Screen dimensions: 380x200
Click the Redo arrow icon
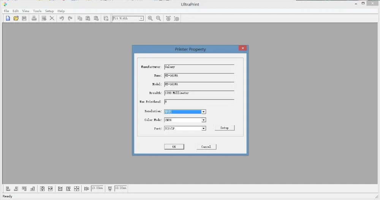click(70, 18)
